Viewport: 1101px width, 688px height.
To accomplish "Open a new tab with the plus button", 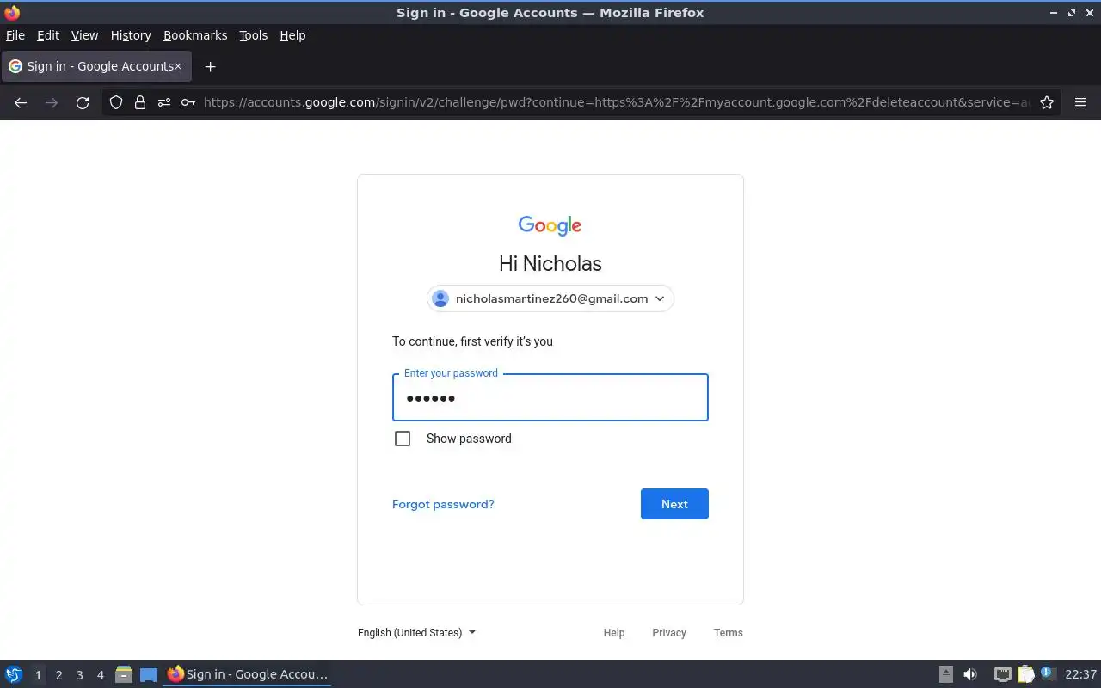I will [210, 66].
